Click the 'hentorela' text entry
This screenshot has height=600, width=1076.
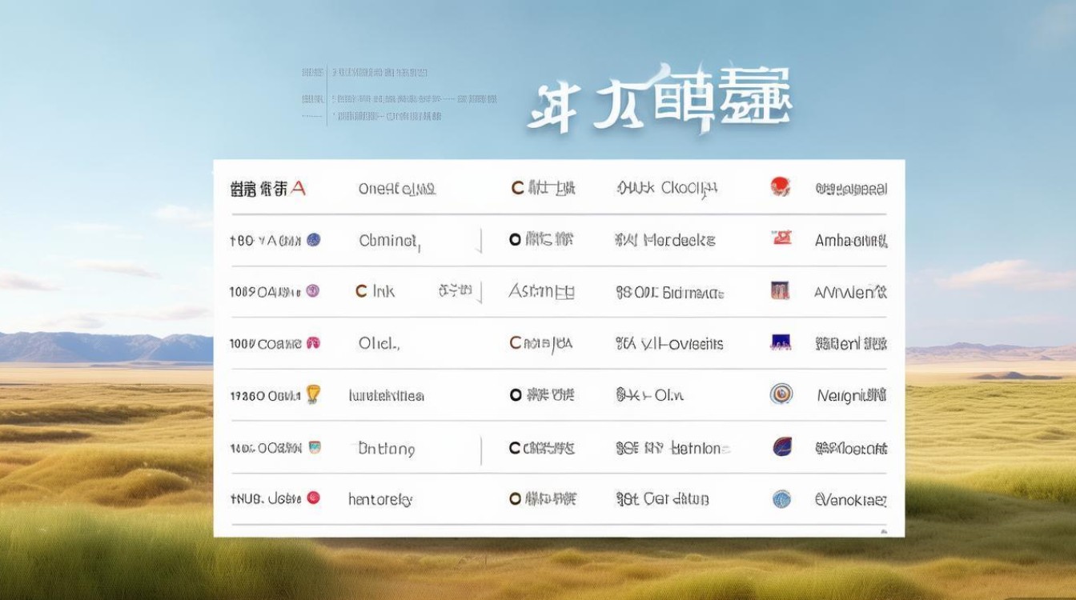click(380, 498)
